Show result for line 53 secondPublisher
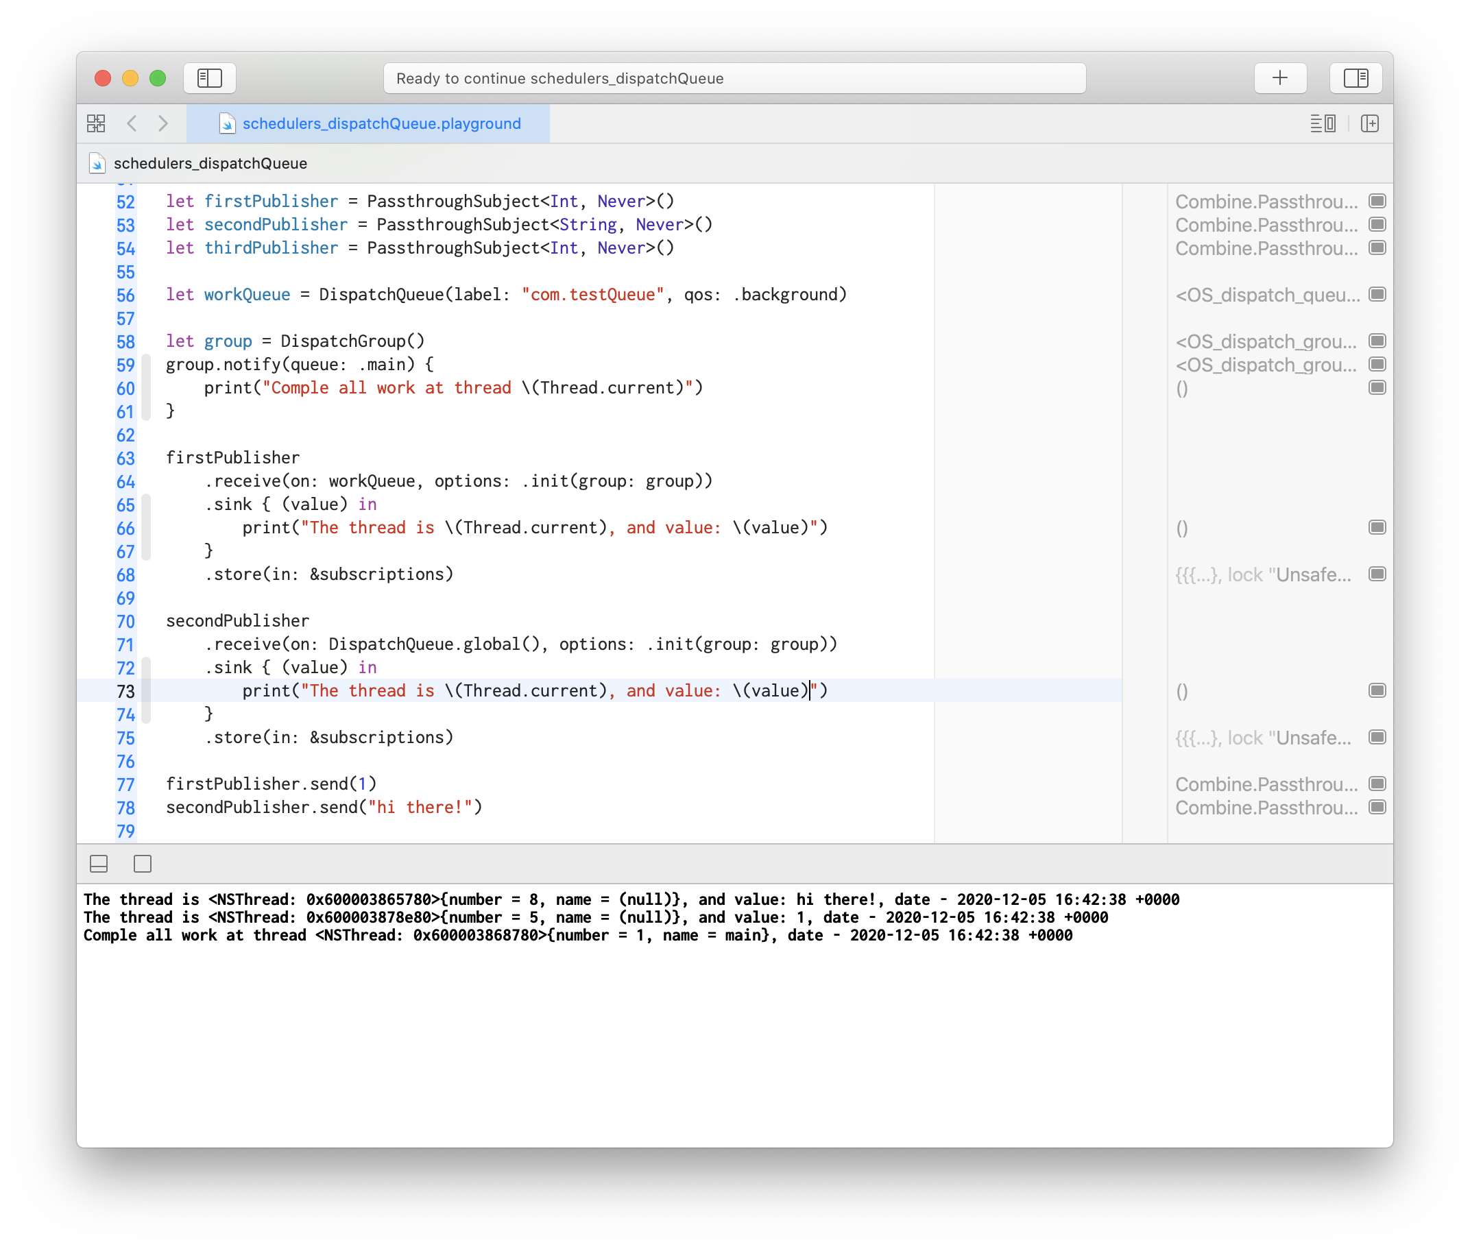The height and width of the screenshot is (1249, 1470). coord(1377,224)
